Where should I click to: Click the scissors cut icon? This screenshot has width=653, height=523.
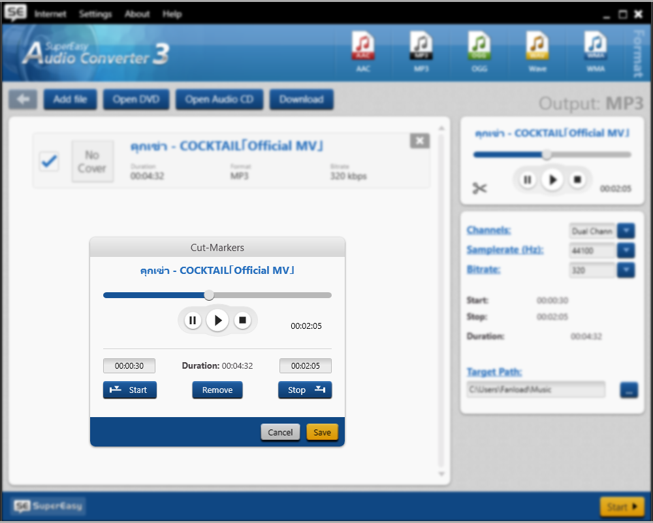point(479,188)
